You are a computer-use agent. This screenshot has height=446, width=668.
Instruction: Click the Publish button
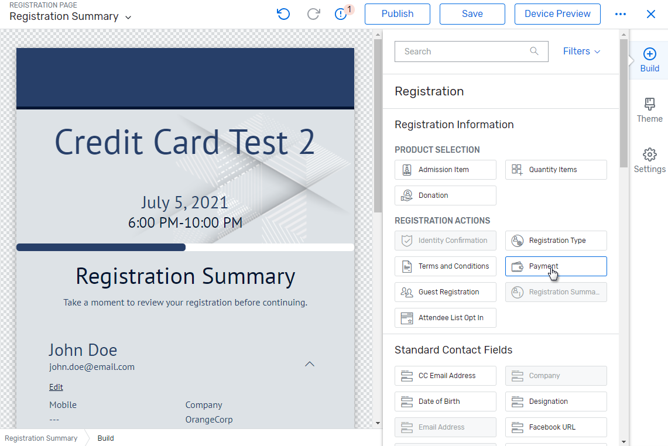click(x=397, y=13)
